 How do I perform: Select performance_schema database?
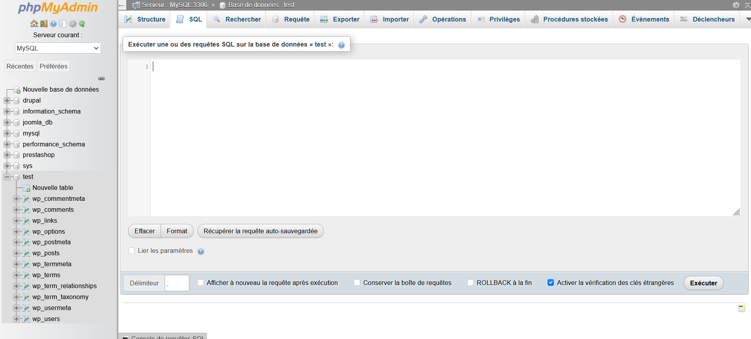click(54, 144)
